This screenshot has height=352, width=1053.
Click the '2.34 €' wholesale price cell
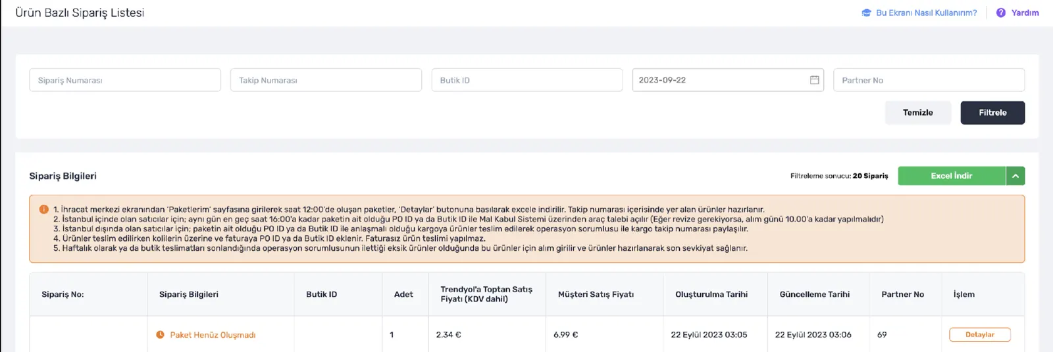point(448,335)
